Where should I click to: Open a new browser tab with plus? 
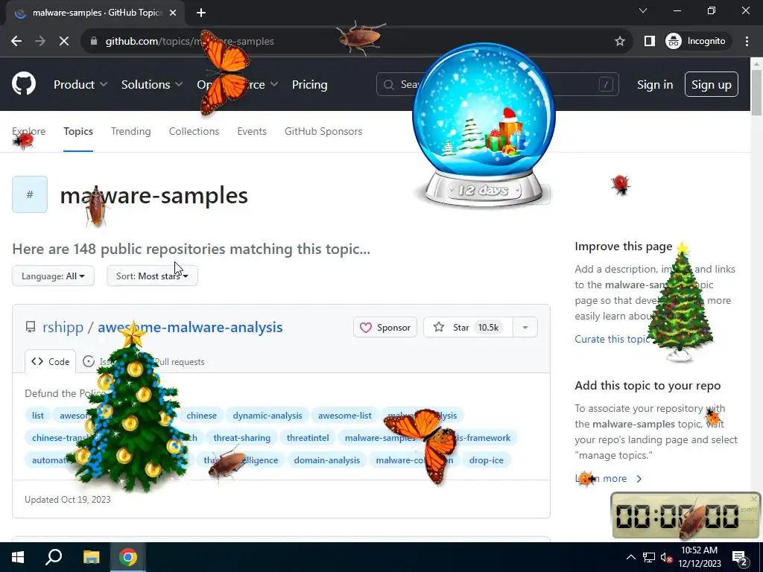tap(201, 13)
